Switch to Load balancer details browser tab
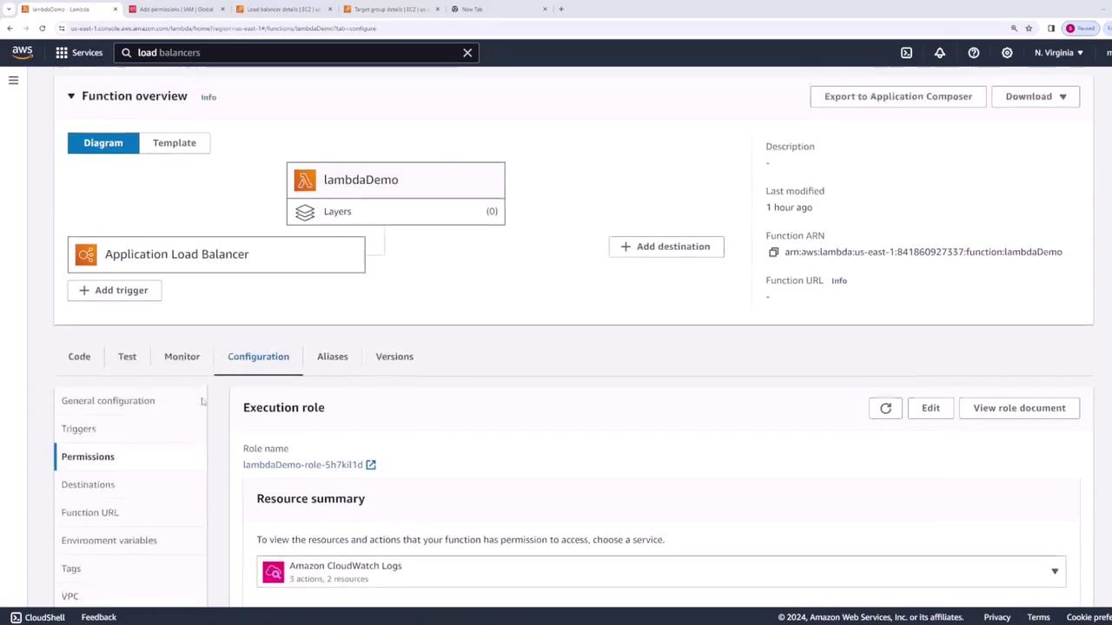Screen dimensions: 1112x625 [283, 10]
